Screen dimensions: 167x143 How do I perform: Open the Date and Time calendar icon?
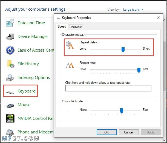[10, 23]
